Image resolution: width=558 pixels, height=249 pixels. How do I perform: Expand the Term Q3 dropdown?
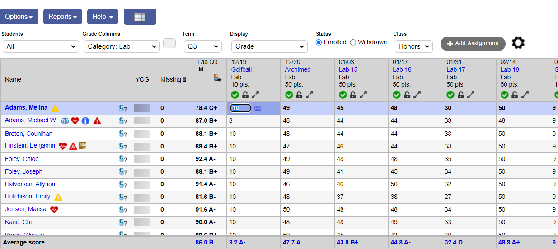click(202, 46)
